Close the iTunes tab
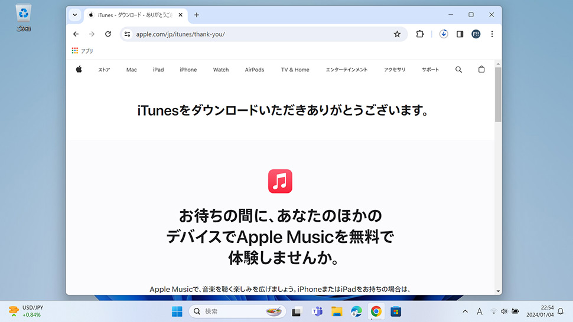 181,15
